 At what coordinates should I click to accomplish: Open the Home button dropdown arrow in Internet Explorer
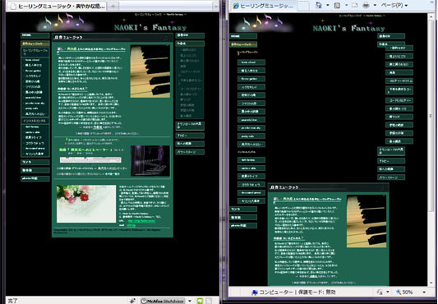(x=327, y=5)
